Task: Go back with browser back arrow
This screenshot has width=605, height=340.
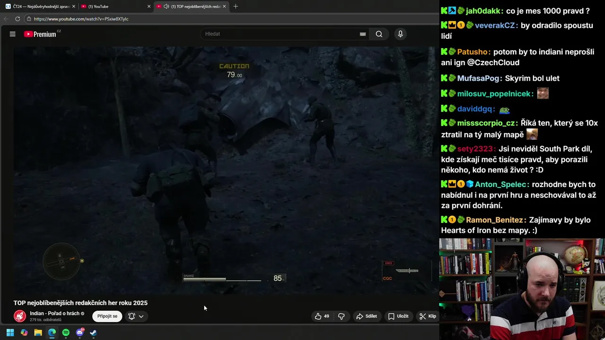Action: 6,19
